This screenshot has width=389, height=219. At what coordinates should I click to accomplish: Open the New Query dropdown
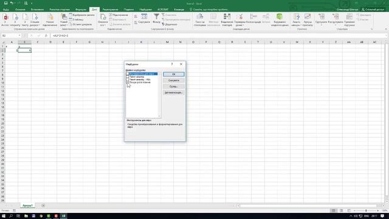point(64,20)
